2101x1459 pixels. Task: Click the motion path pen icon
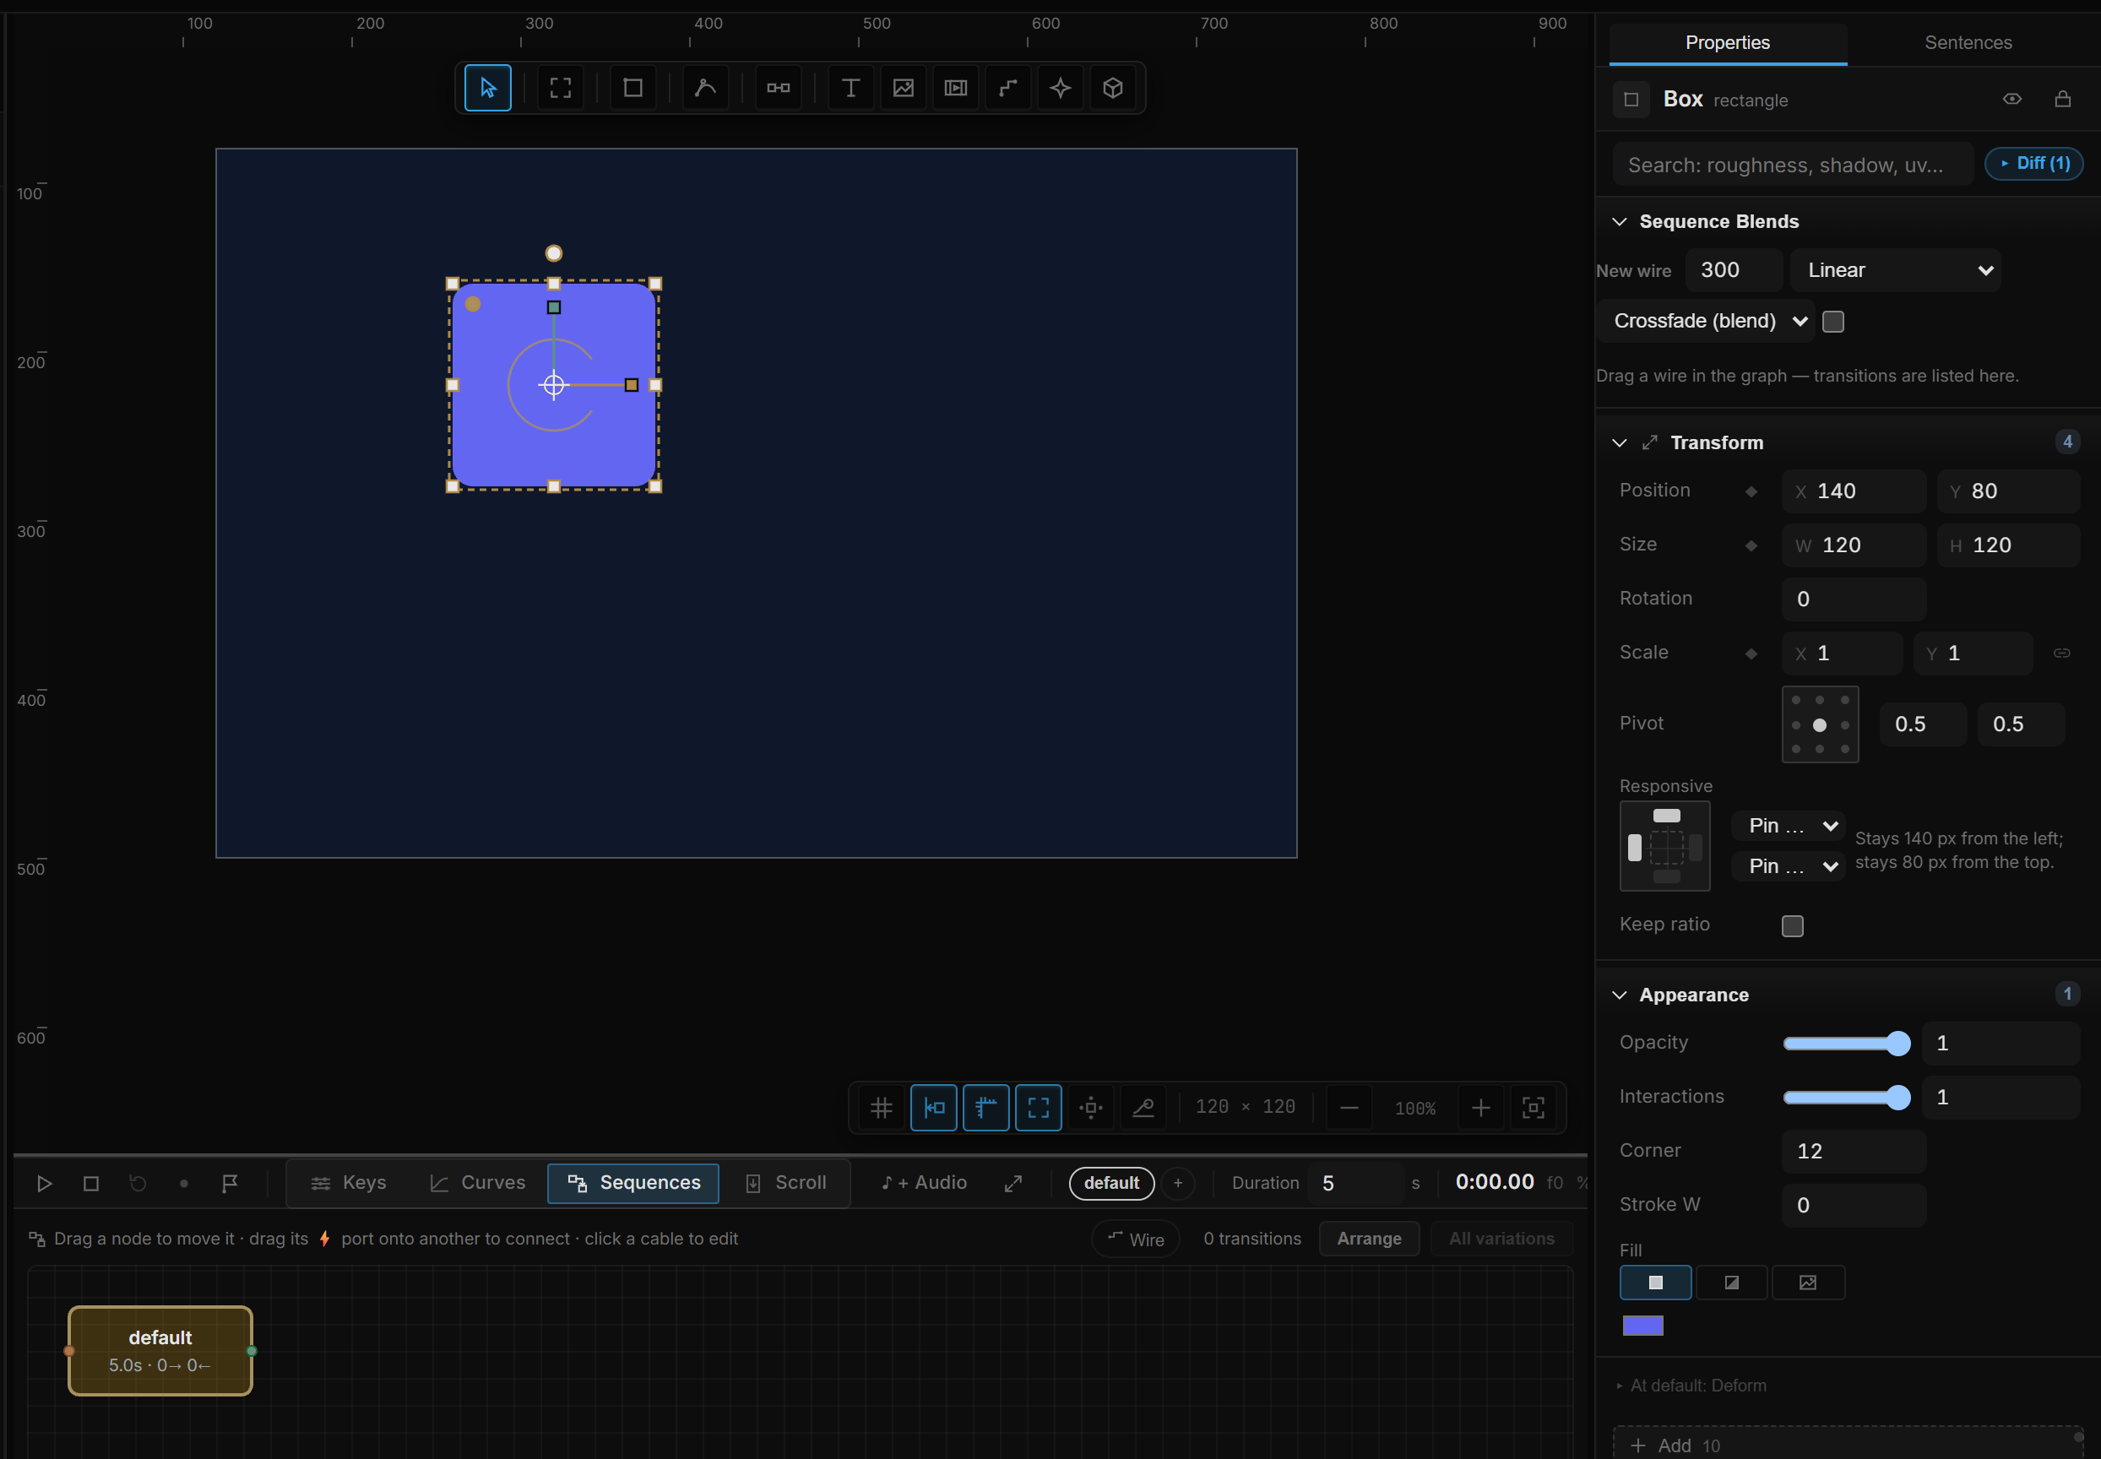pyautogui.click(x=1143, y=1108)
